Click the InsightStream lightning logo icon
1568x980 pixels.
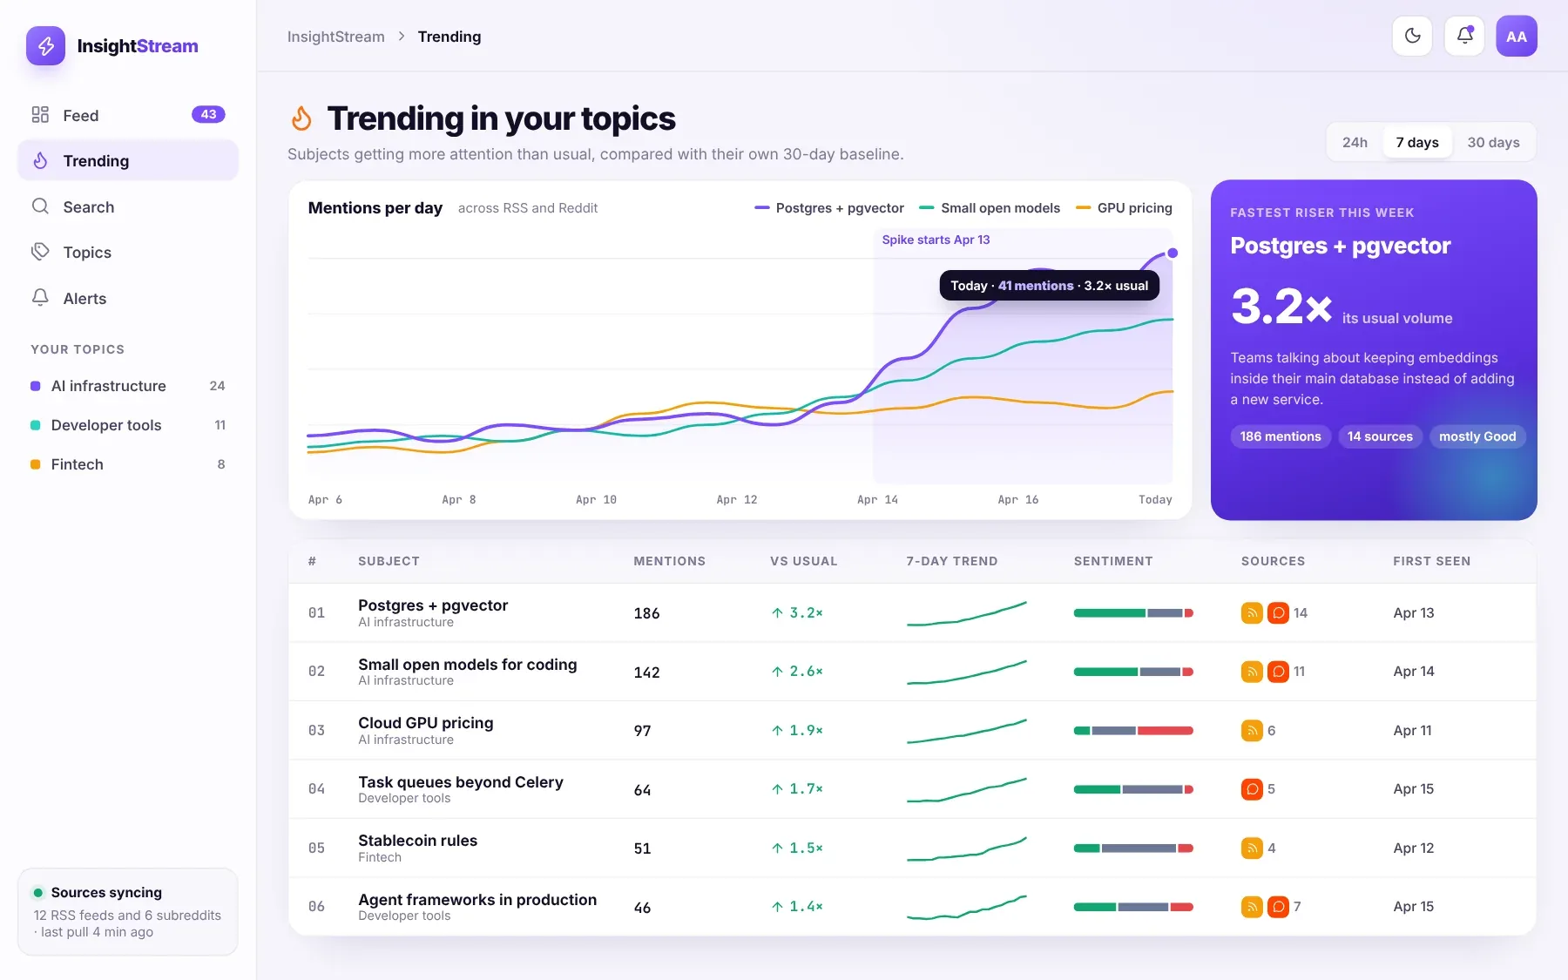45,45
